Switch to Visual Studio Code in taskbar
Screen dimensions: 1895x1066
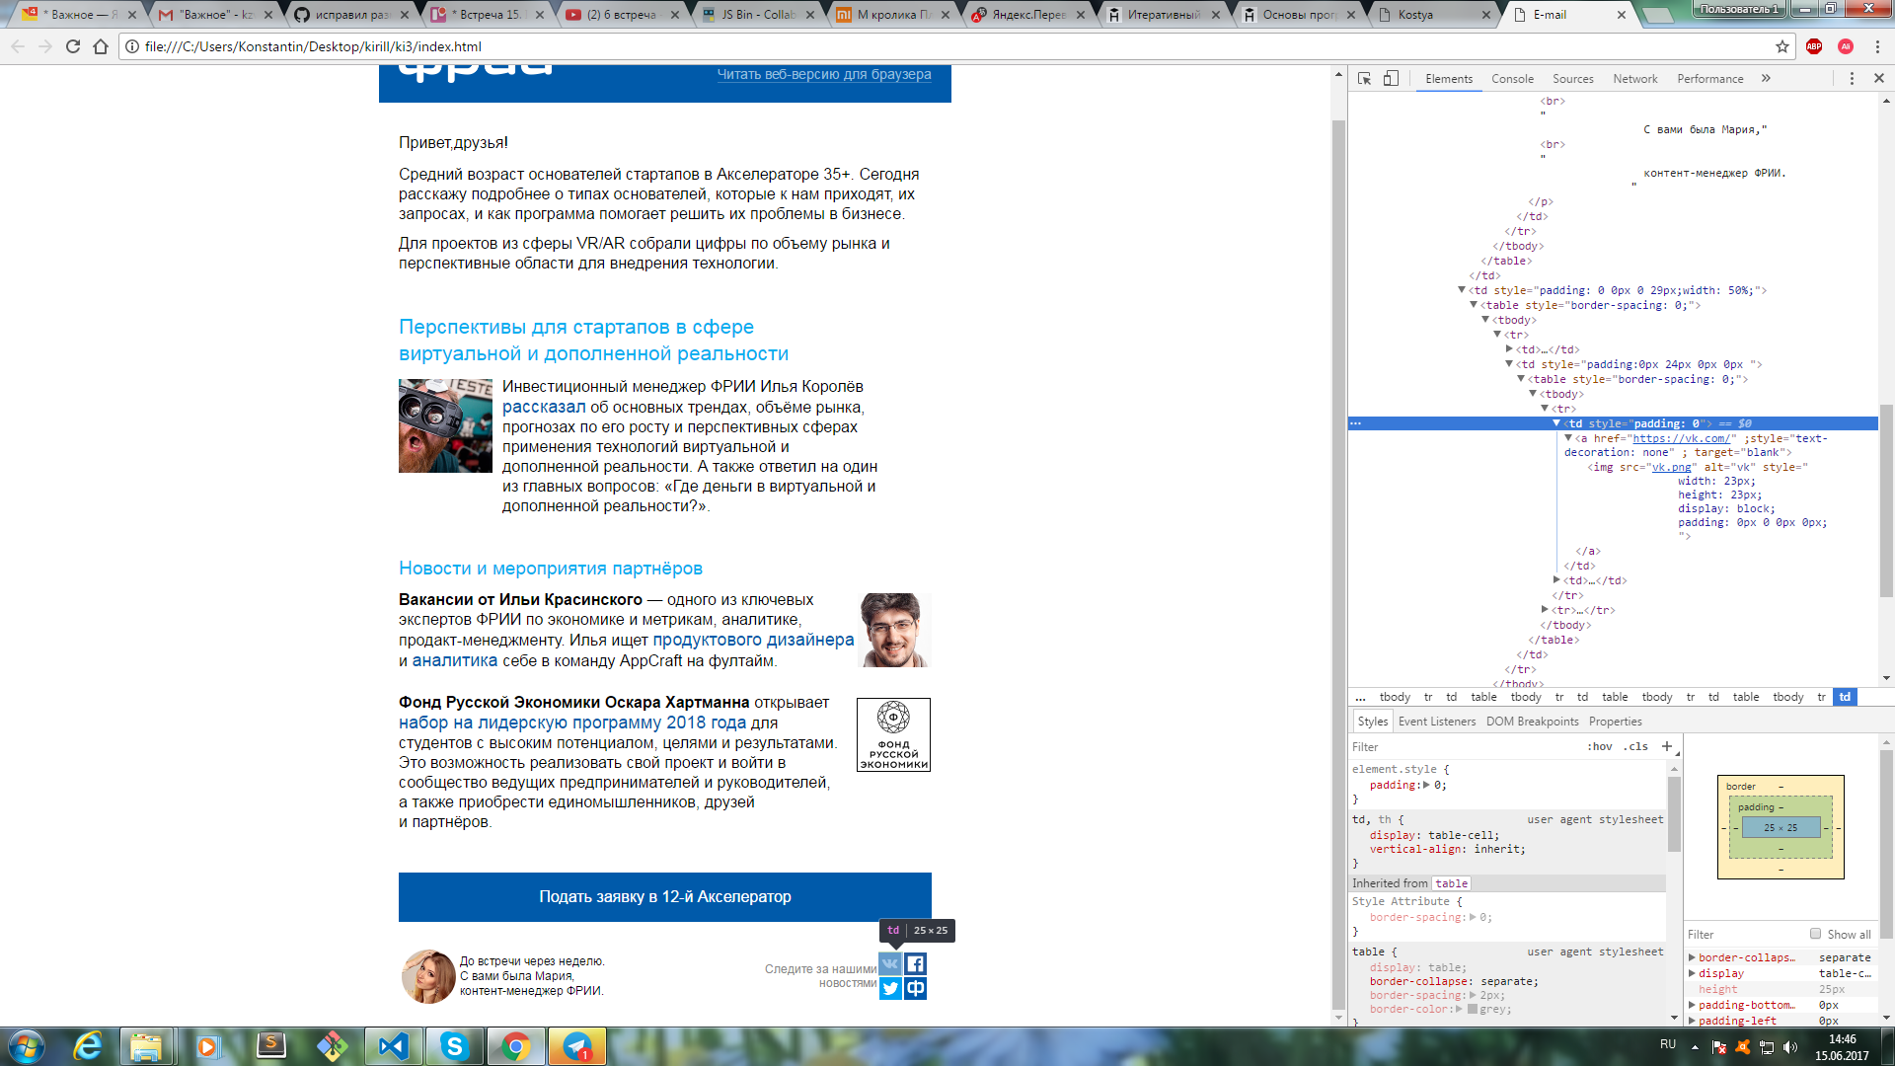(393, 1046)
